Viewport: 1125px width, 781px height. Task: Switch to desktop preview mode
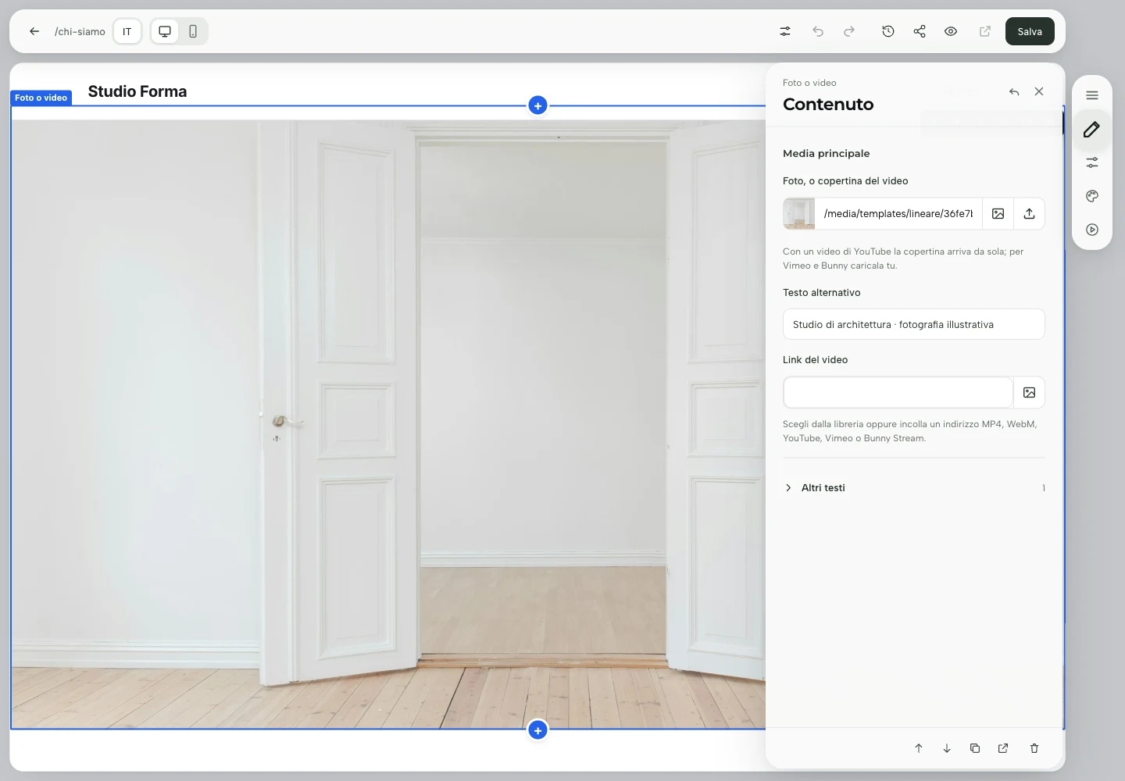tap(165, 31)
